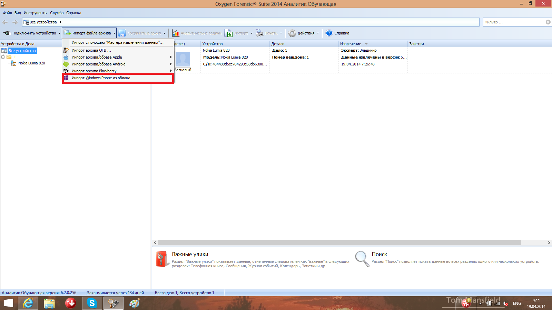Image resolution: width=552 pixels, height=310 pixels.
Task: Click the Blackberry logo icon in menu
Action: point(66,71)
